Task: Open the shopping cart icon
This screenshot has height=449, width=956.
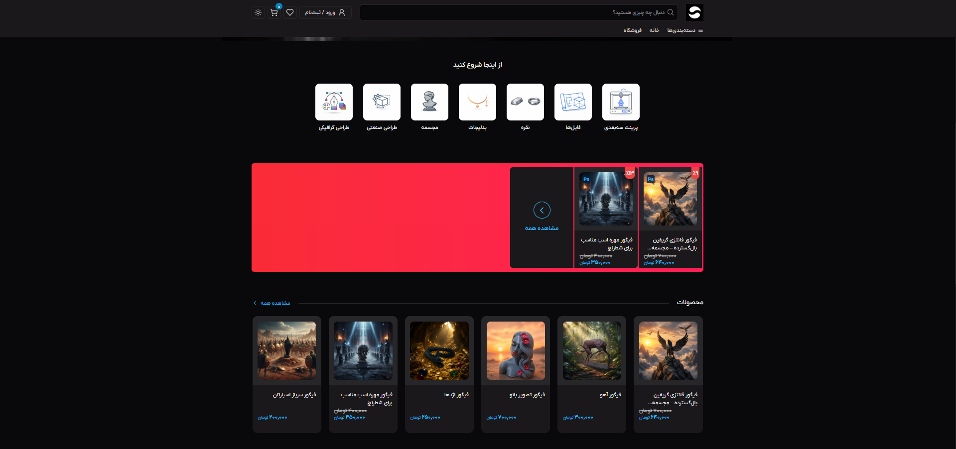Action: click(274, 12)
